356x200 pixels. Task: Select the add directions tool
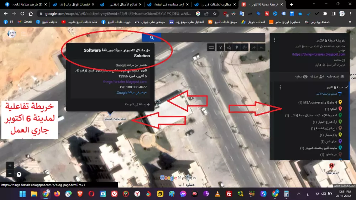coord(220,47)
